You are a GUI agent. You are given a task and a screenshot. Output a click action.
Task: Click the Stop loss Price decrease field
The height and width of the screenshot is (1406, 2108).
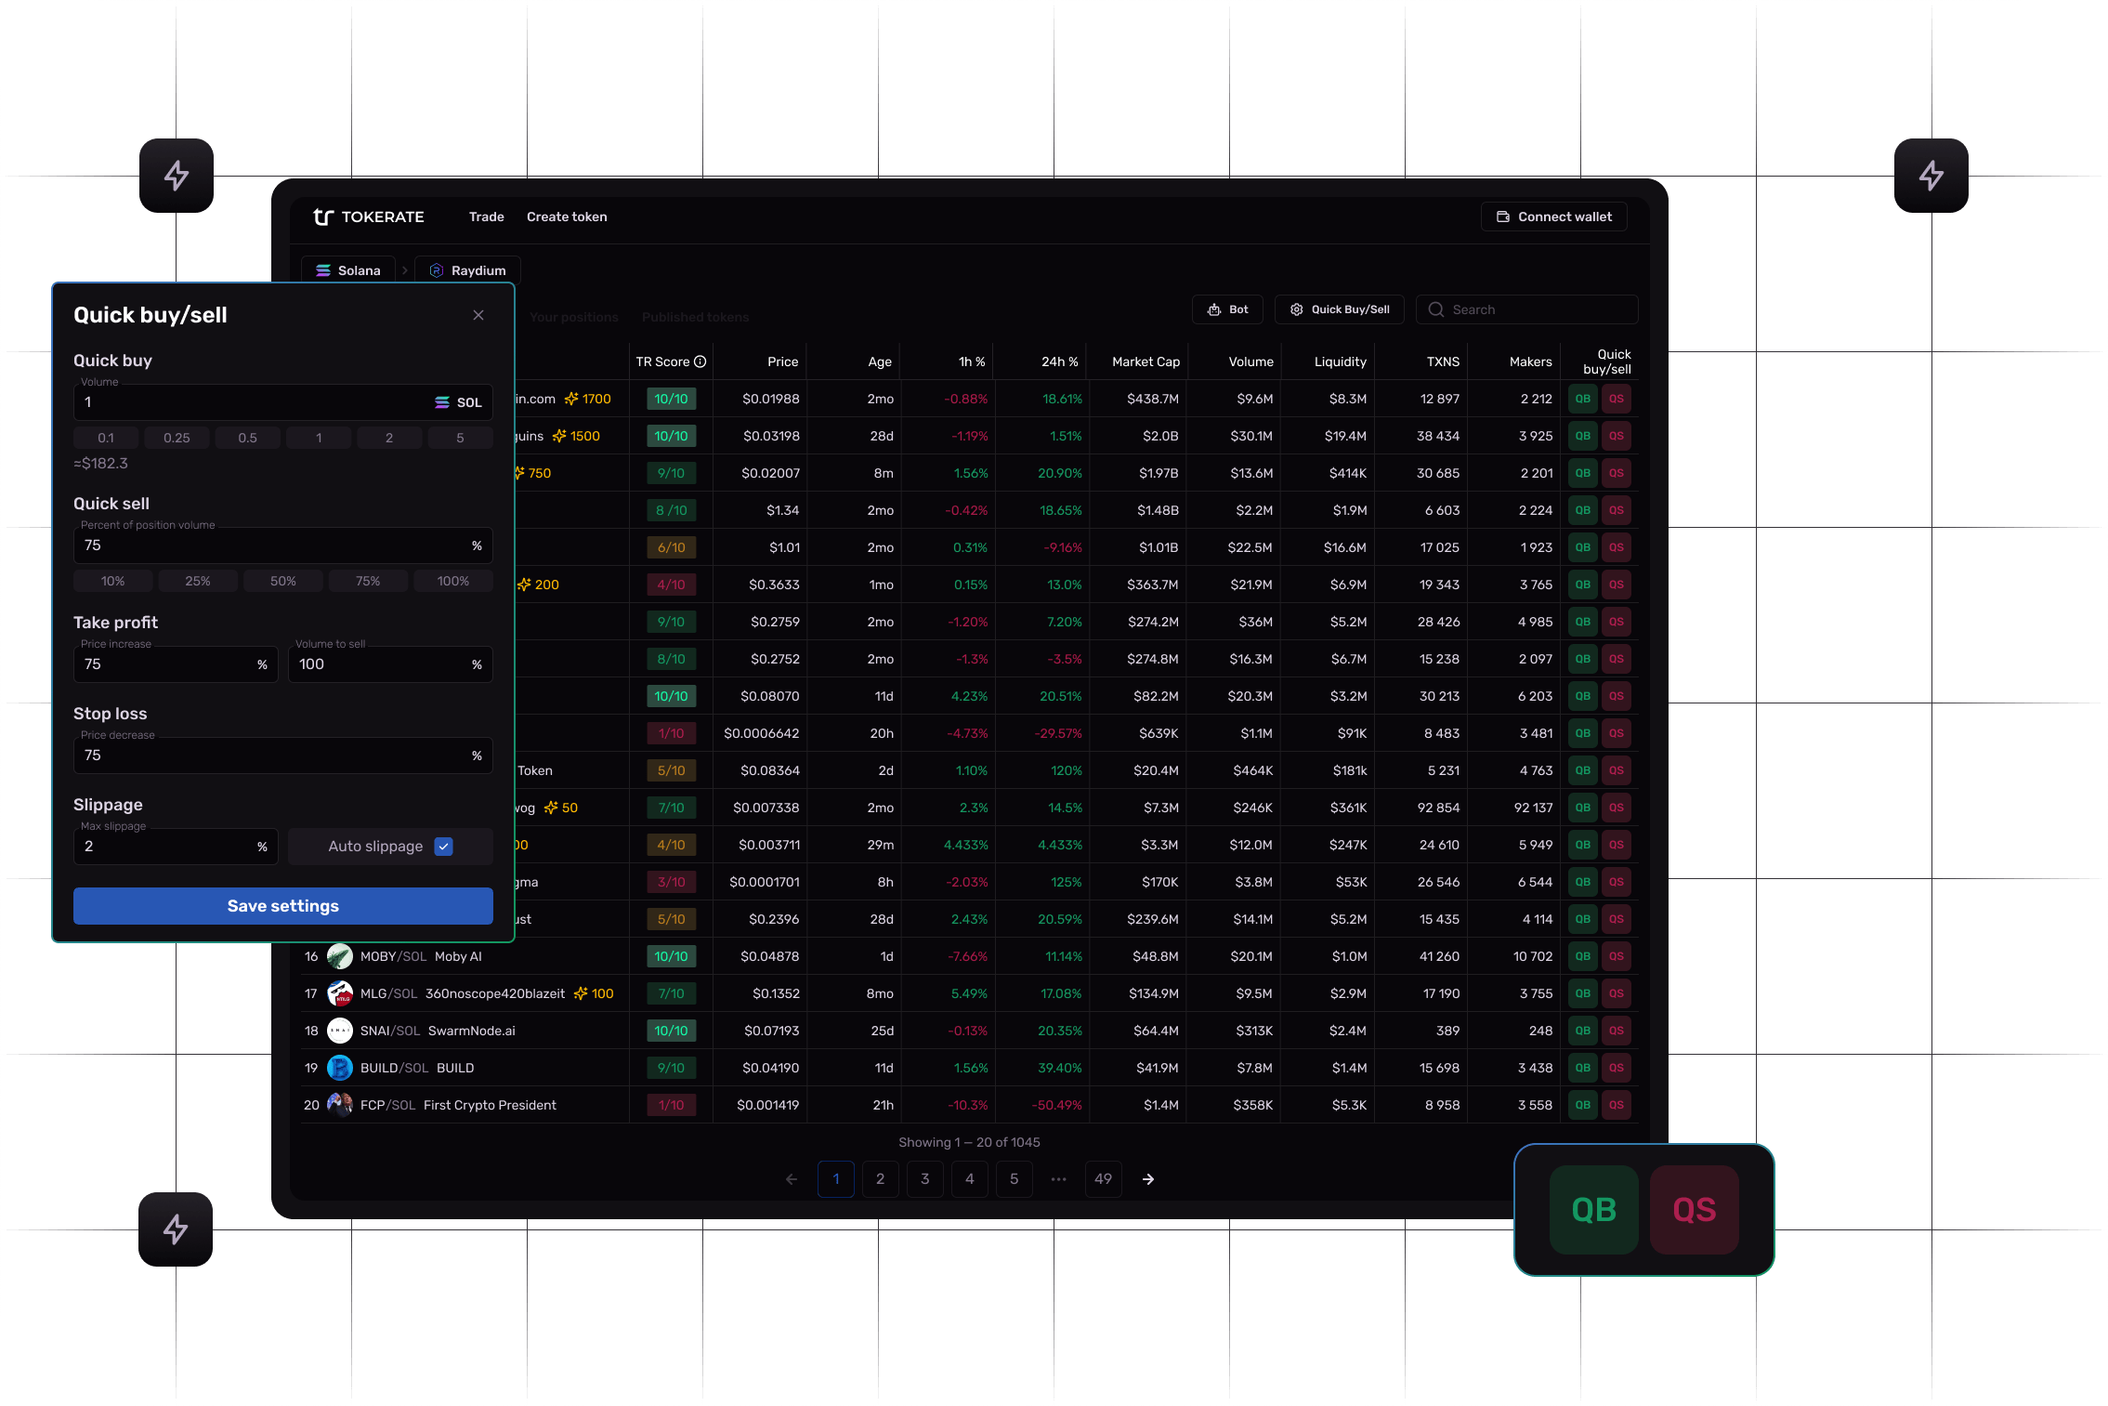click(x=283, y=756)
